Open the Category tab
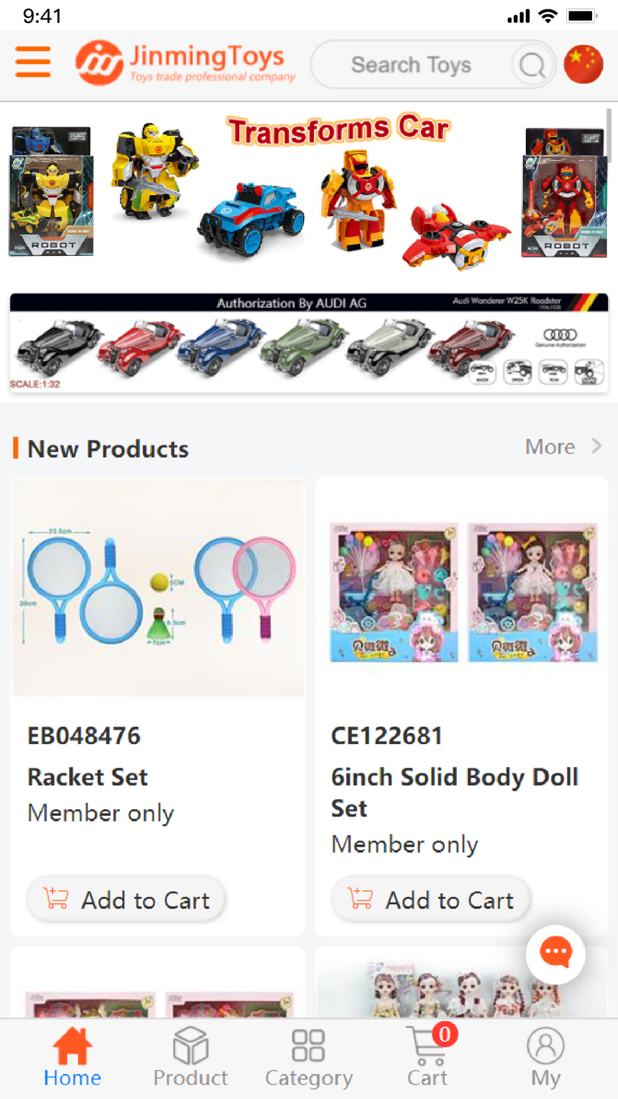 coord(308,1058)
